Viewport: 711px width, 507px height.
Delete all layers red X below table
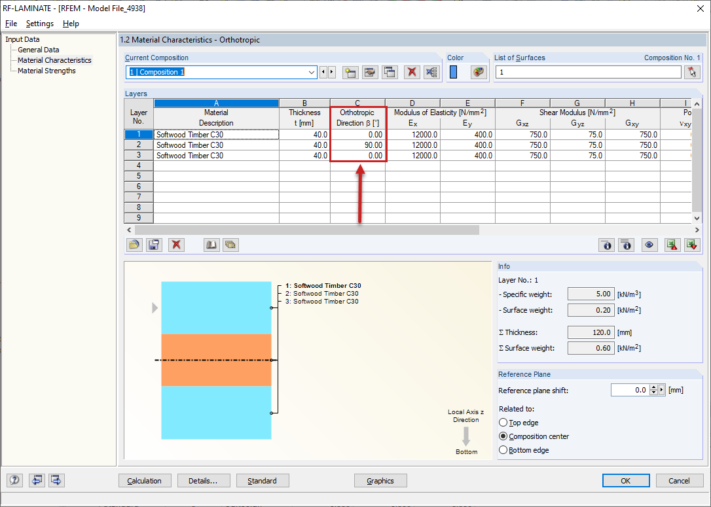176,245
